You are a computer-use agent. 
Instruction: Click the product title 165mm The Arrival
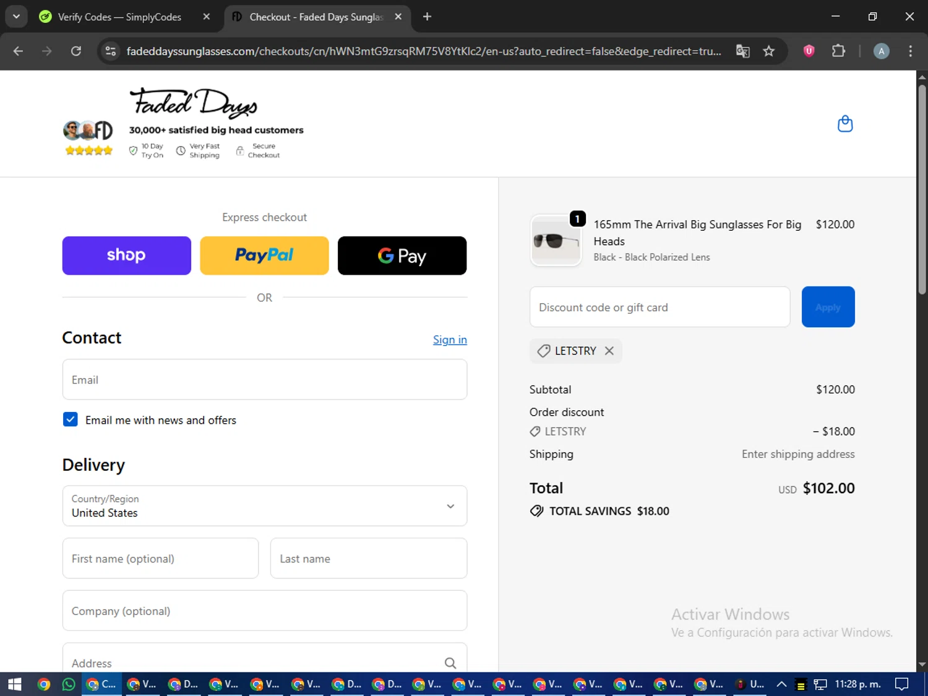697,233
